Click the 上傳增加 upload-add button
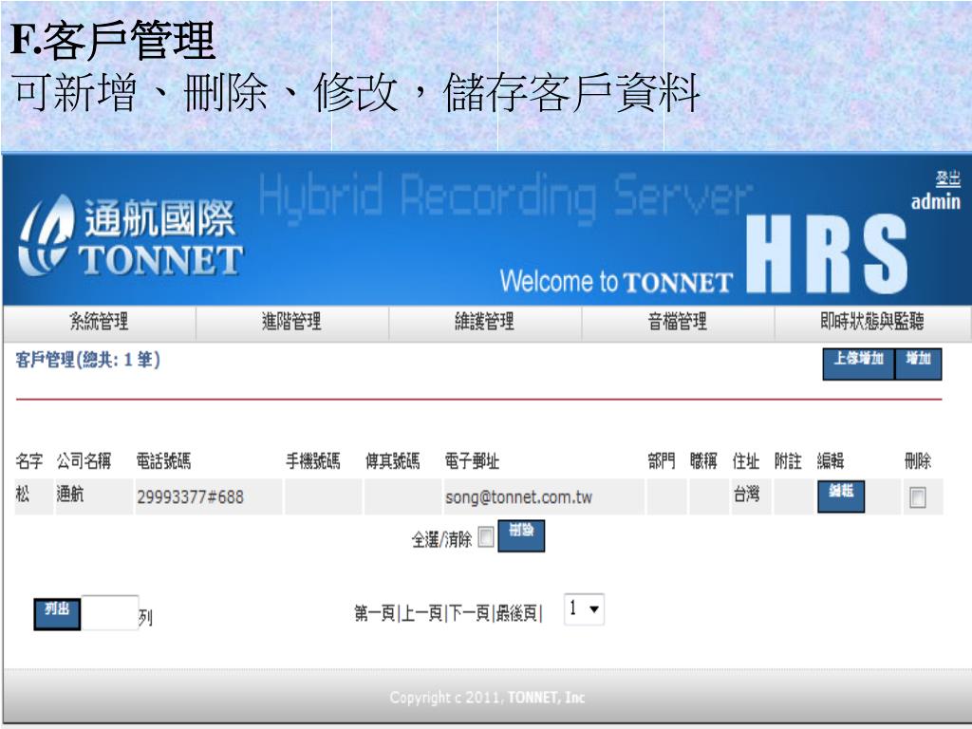This screenshot has height=729, width=972. tap(858, 364)
